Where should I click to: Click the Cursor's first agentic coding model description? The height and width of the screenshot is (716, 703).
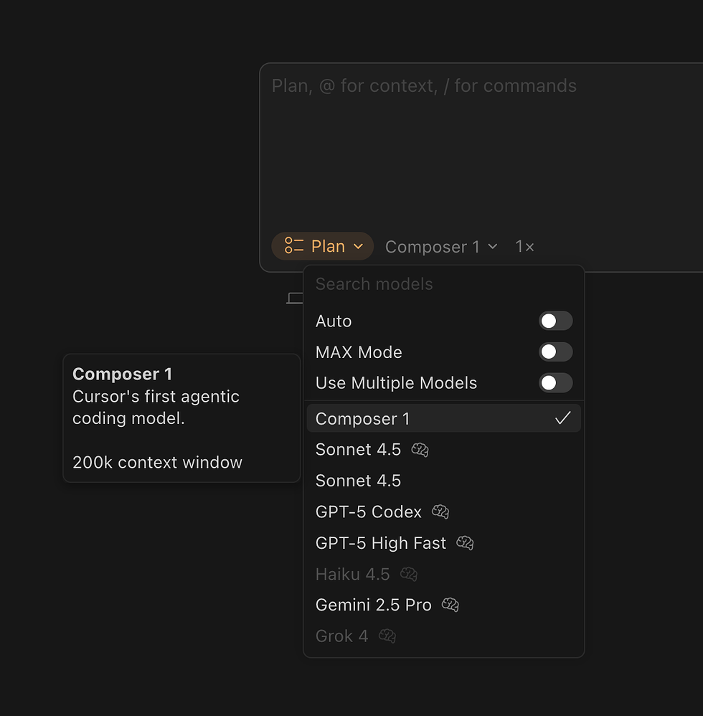pyautogui.click(x=156, y=408)
